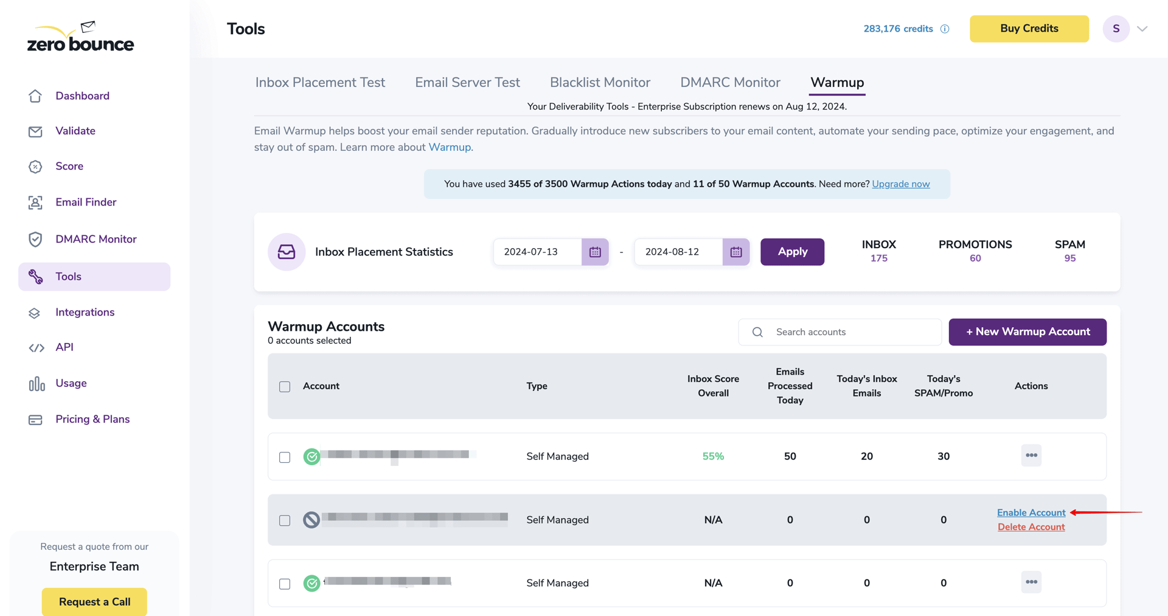Select the Validate envelope icon in sidebar
This screenshot has height=616, width=1168.
pos(35,131)
